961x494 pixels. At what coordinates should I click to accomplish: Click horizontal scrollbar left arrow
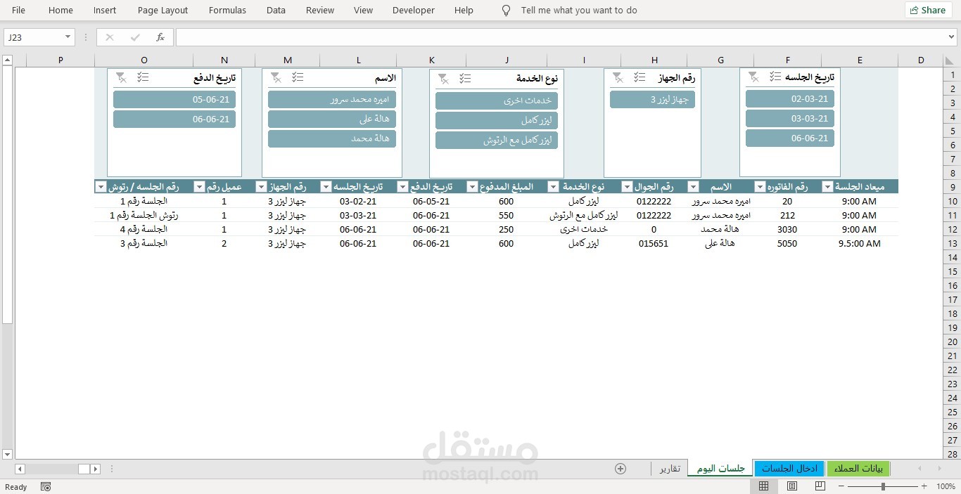pos(20,469)
